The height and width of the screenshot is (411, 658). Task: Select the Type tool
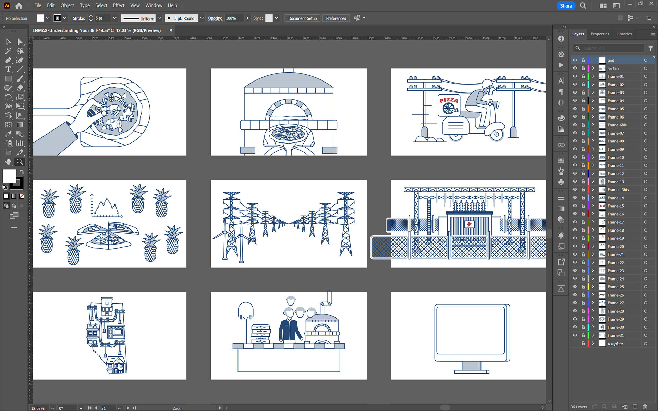8,70
